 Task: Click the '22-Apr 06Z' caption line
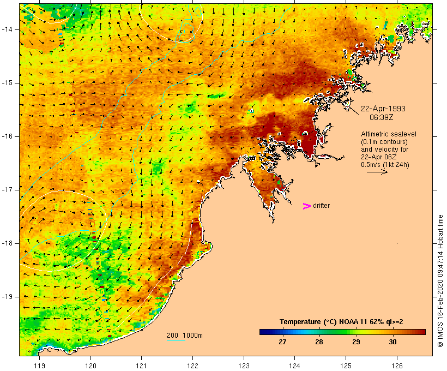pyautogui.click(x=378, y=157)
